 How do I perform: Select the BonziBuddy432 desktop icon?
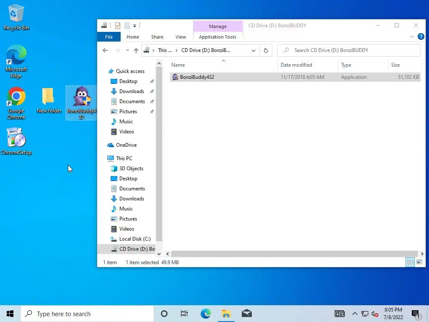click(81, 103)
